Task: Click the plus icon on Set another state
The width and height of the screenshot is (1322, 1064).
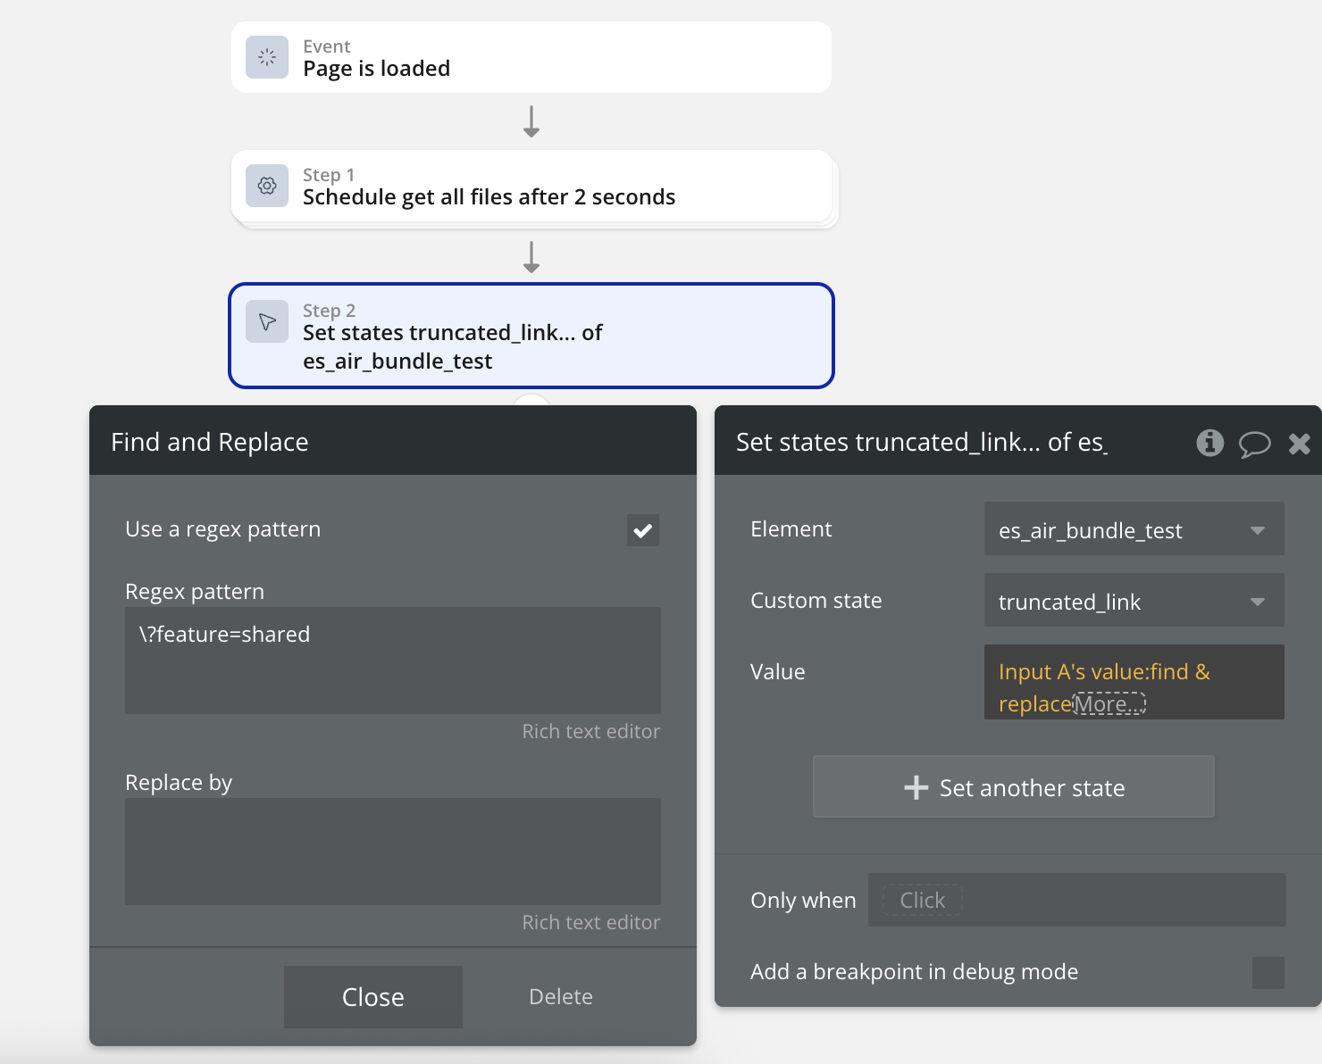Action: click(916, 787)
